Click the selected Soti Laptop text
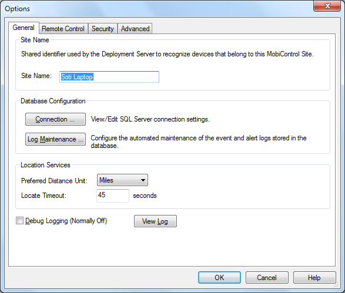The width and height of the screenshot is (345, 293). coord(77,77)
